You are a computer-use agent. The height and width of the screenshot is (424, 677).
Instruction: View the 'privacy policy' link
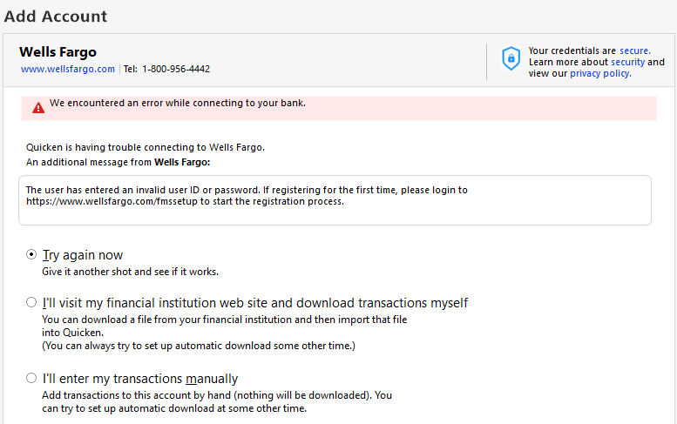[x=600, y=74]
